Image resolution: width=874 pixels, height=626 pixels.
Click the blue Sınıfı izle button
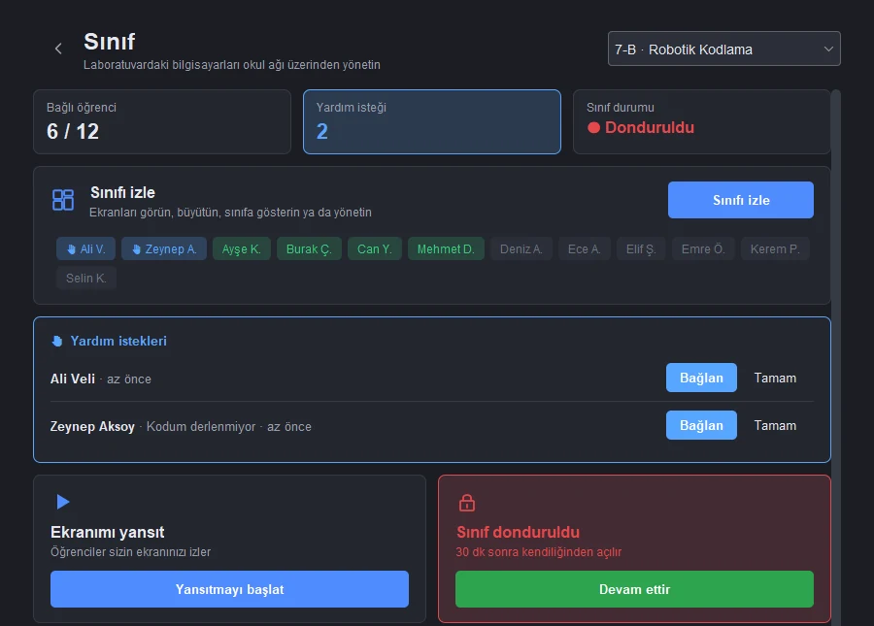pos(741,200)
